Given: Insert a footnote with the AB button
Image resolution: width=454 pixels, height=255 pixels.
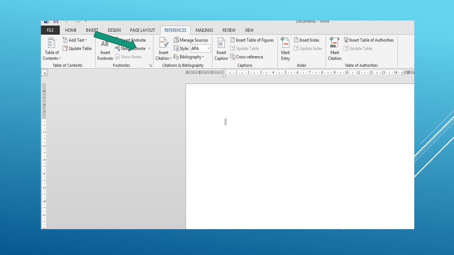Looking at the screenshot, I should tap(105, 49).
